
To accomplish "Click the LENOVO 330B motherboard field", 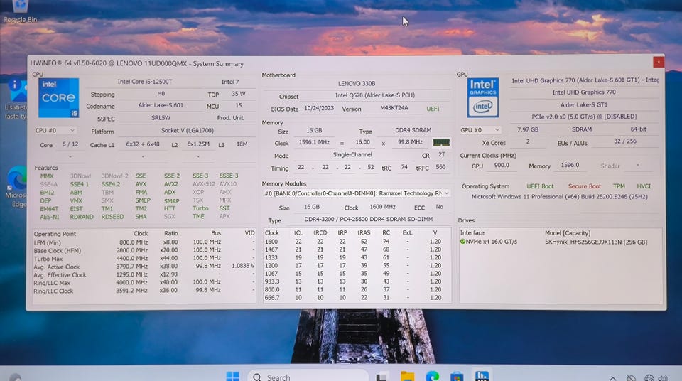I will click(356, 83).
